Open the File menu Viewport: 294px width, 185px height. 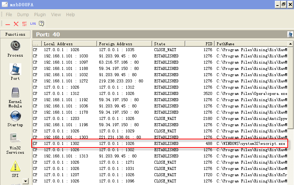[x=9, y=15]
